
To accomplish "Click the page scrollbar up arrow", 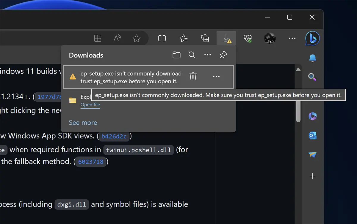I will click(298, 69).
